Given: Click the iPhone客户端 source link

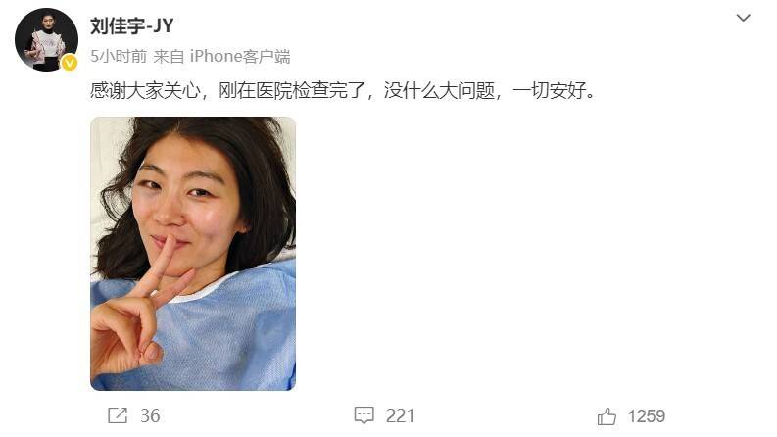Looking at the screenshot, I should coord(240,56).
